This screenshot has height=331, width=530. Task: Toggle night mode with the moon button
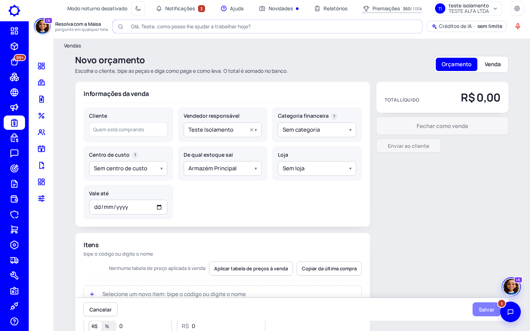pyautogui.click(x=138, y=8)
